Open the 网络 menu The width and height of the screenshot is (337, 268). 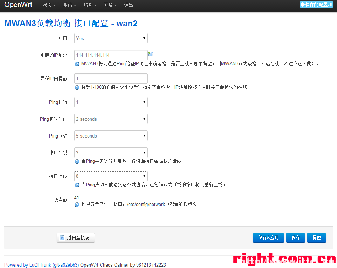click(110, 5)
